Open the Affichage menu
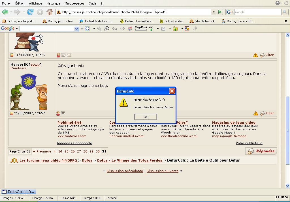 (x=35, y=3)
